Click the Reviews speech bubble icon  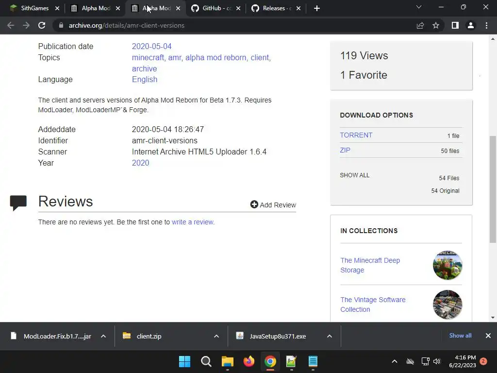[x=18, y=203]
